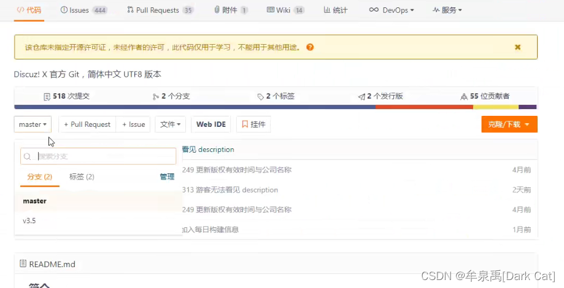The height and width of the screenshot is (288, 564).
Task: View the 518 次提交 commits list
Action: coord(66,96)
